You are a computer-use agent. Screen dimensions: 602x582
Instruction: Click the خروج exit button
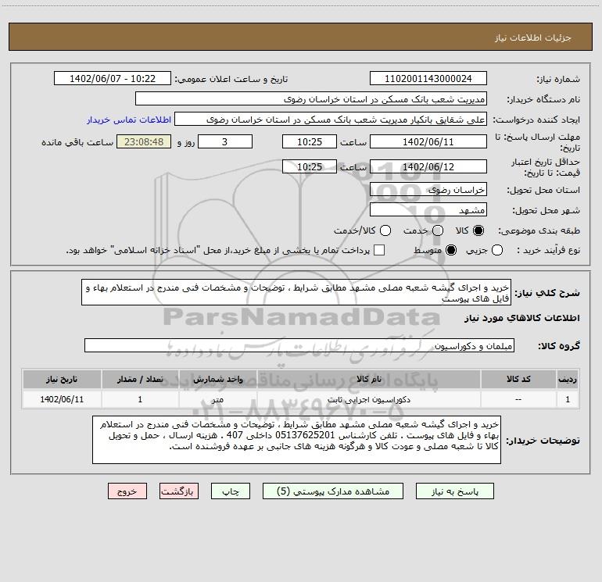point(127,491)
